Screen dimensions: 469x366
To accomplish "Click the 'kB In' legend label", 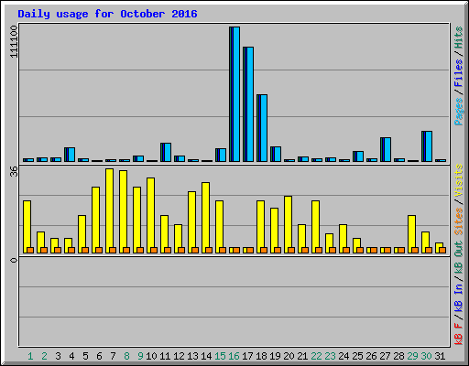I will pyautogui.click(x=459, y=297).
